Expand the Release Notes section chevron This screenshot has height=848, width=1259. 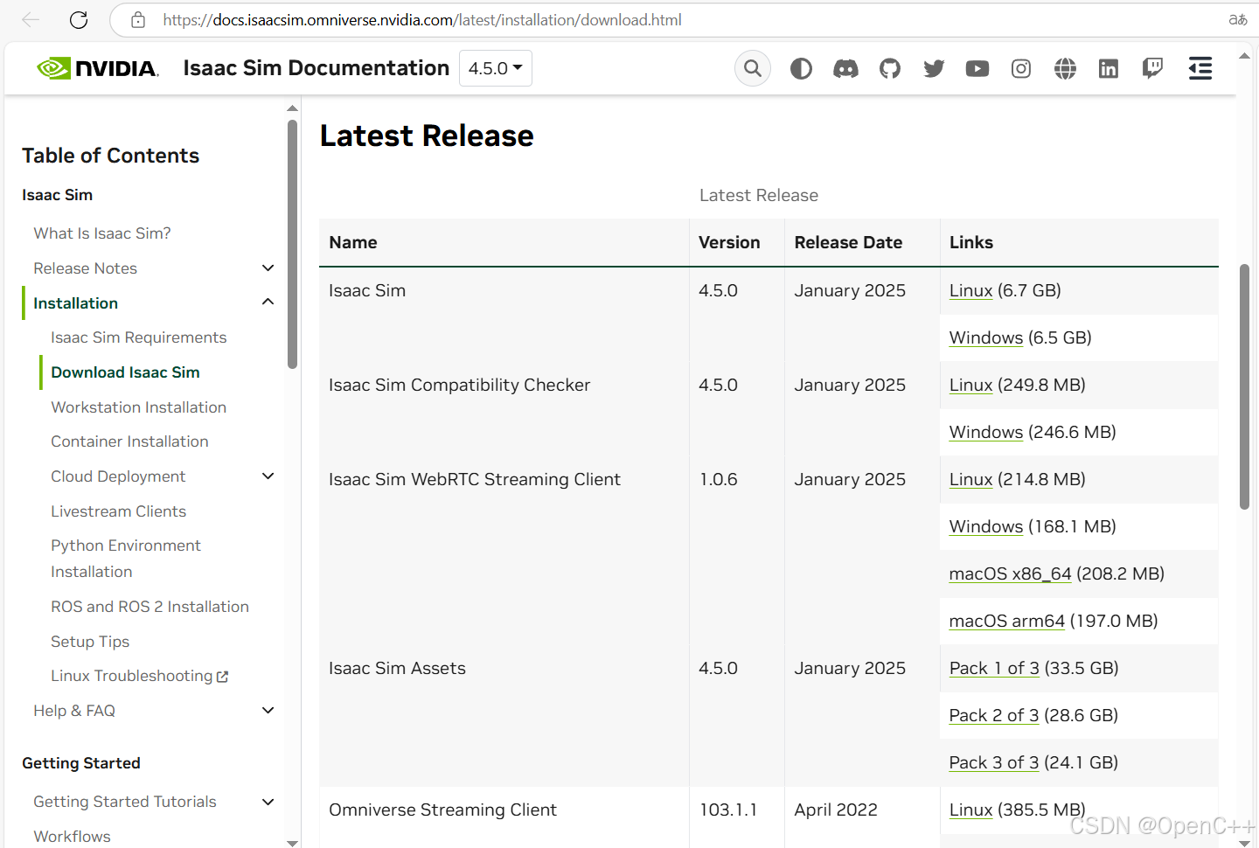pyautogui.click(x=268, y=268)
